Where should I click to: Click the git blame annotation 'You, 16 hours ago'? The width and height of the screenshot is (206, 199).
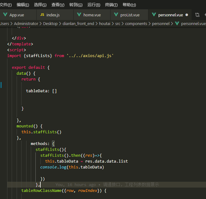tap(107, 185)
